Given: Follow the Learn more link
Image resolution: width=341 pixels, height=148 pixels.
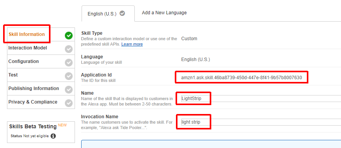Looking at the screenshot, I should pyautogui.click(x=132, y=44).
